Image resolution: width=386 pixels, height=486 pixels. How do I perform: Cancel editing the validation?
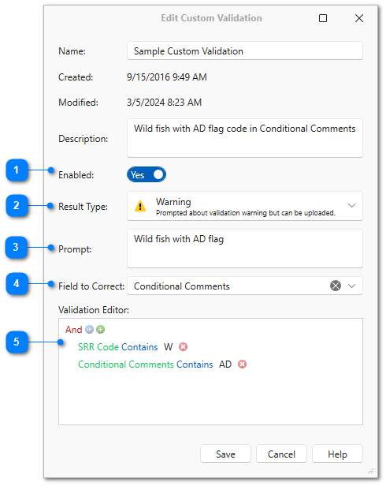281,454
